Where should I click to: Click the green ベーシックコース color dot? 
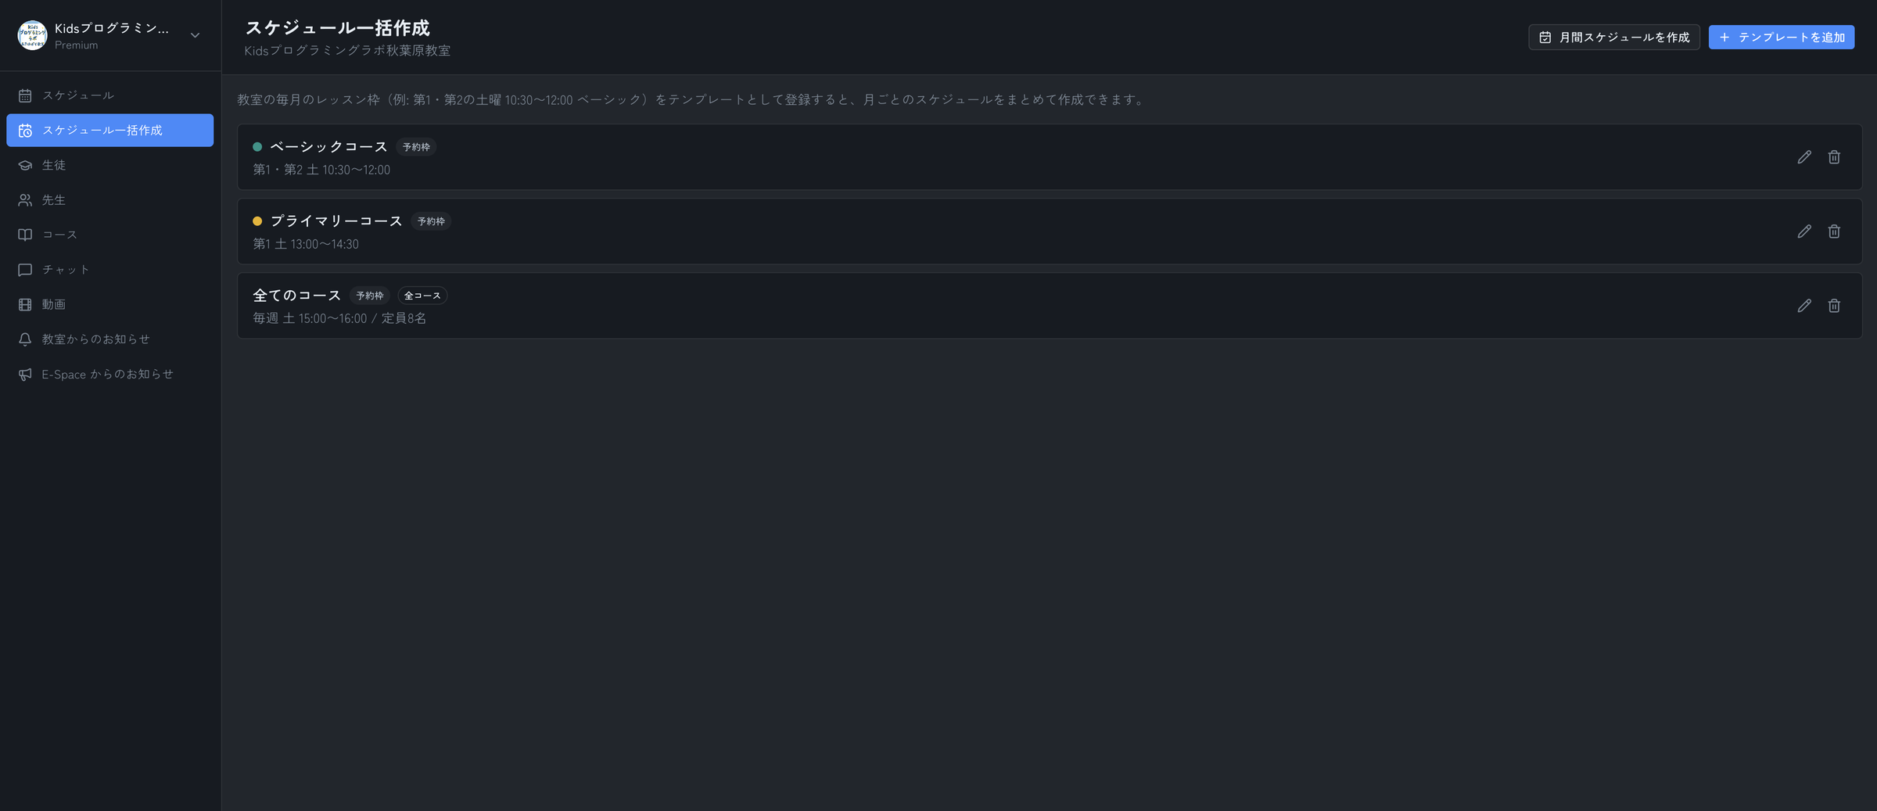(257, 147)
